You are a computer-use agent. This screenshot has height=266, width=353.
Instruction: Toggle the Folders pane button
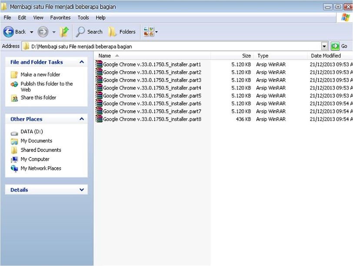[122, 32]
